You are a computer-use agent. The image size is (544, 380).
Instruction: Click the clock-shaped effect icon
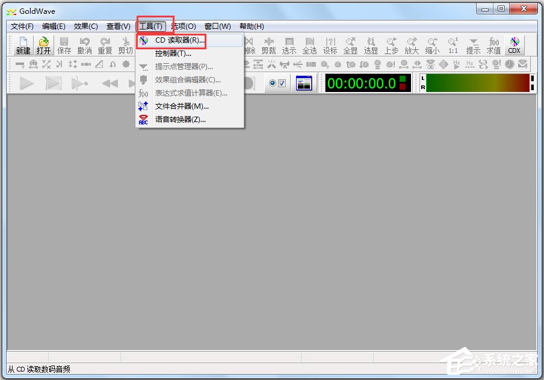point(510,64)
